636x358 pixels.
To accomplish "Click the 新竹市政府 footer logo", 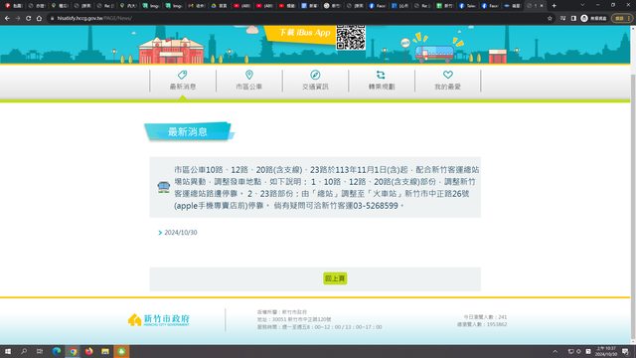I will (x=159, y=320).
